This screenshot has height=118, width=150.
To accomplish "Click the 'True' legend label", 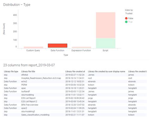I will pos(130,22).
